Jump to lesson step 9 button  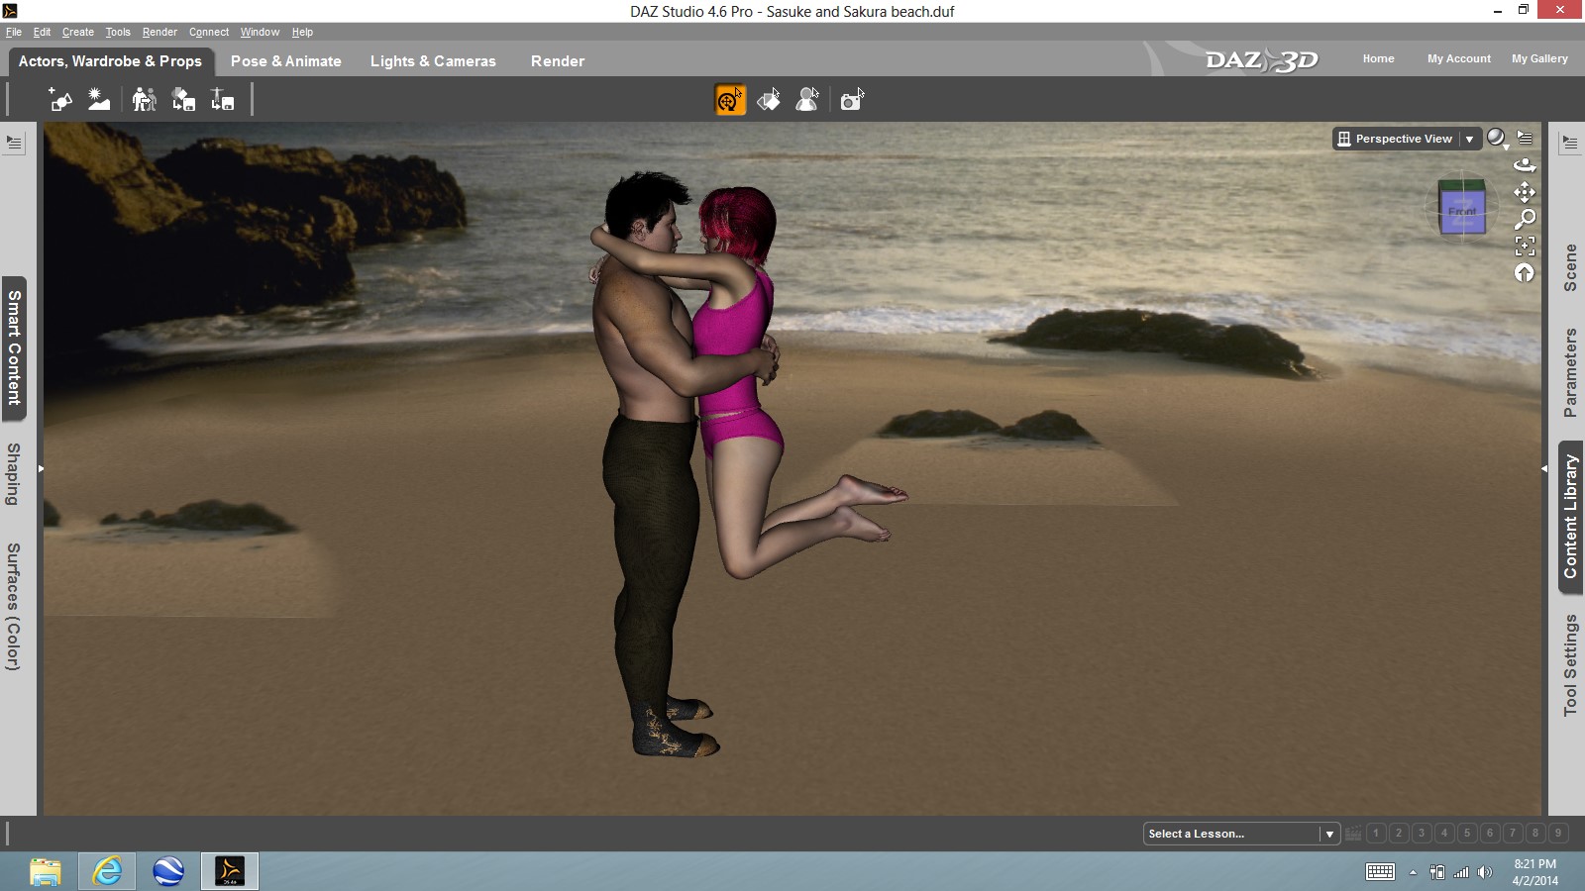[x=1558, y=834]
